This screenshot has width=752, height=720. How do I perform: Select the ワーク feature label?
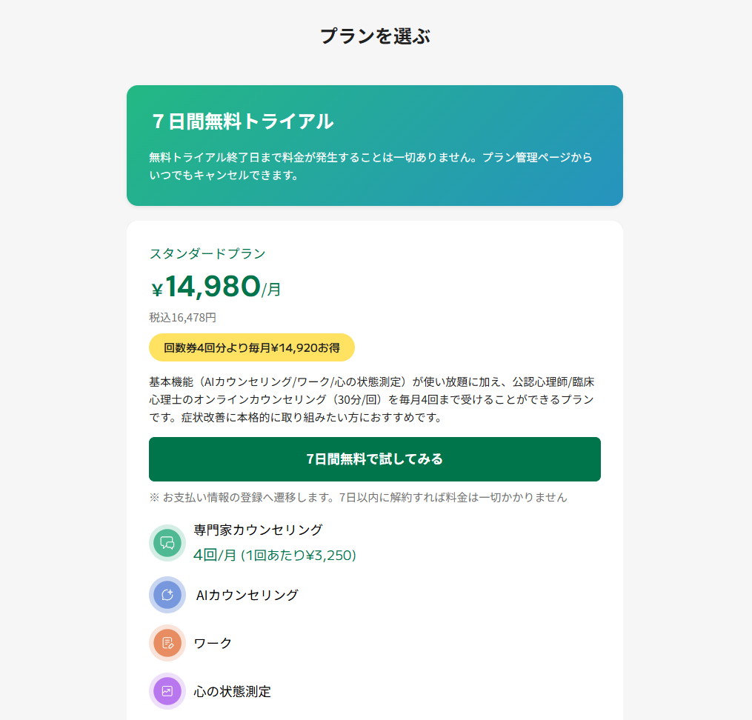[213, 643]
